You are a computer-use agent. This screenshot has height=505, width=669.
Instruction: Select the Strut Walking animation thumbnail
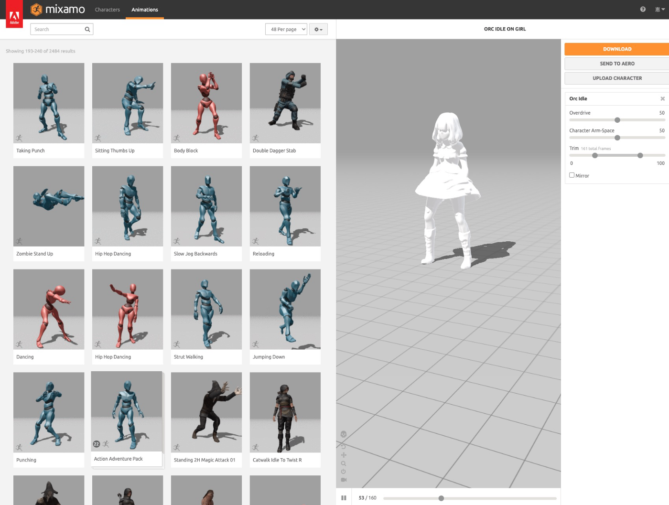click(x=206, y=310)
